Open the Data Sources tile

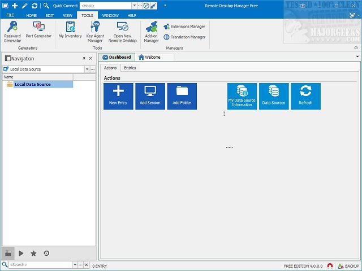pos(274,96)
